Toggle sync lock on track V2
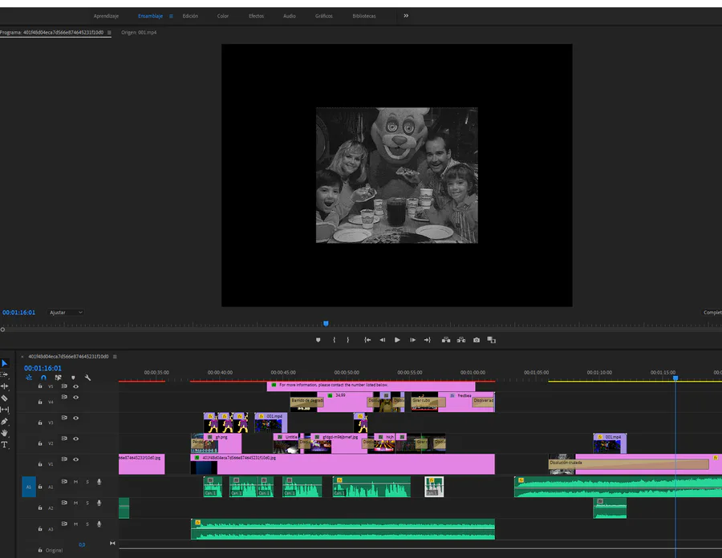 click(x=64, y=439)
